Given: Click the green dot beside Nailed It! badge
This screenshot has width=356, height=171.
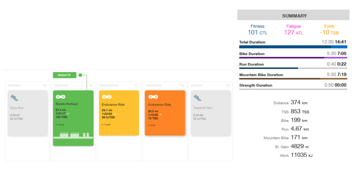Looking at the screenshot, I should tap(80, 75).
